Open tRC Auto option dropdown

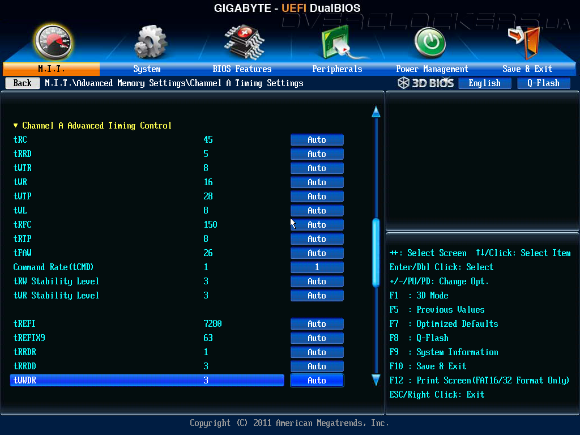click(317, 140)
